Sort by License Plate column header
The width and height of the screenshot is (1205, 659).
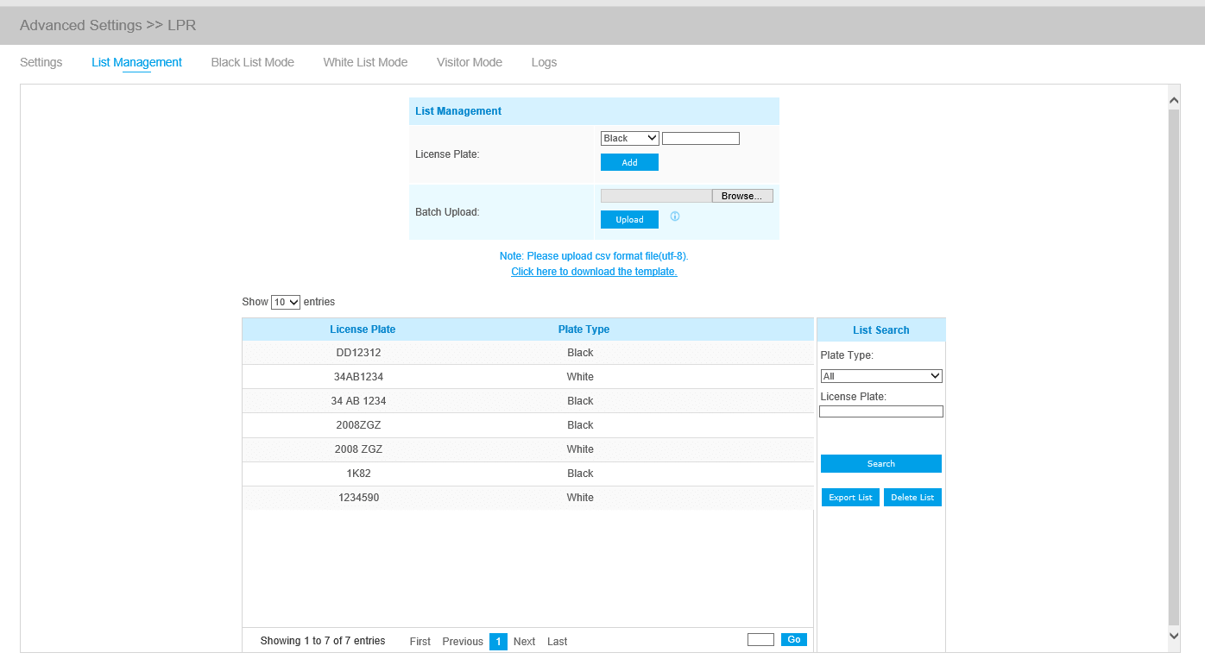363,329
